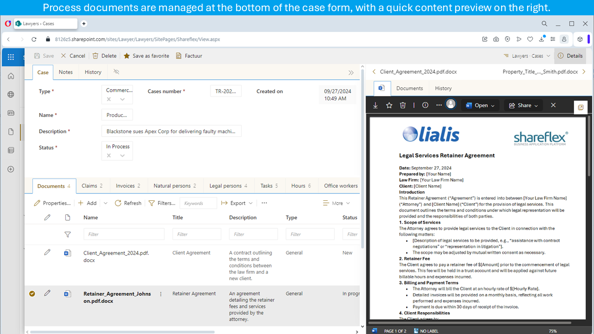Click Save as favorite
Viewport: 594px width, 334px height.
pos(146,56)
